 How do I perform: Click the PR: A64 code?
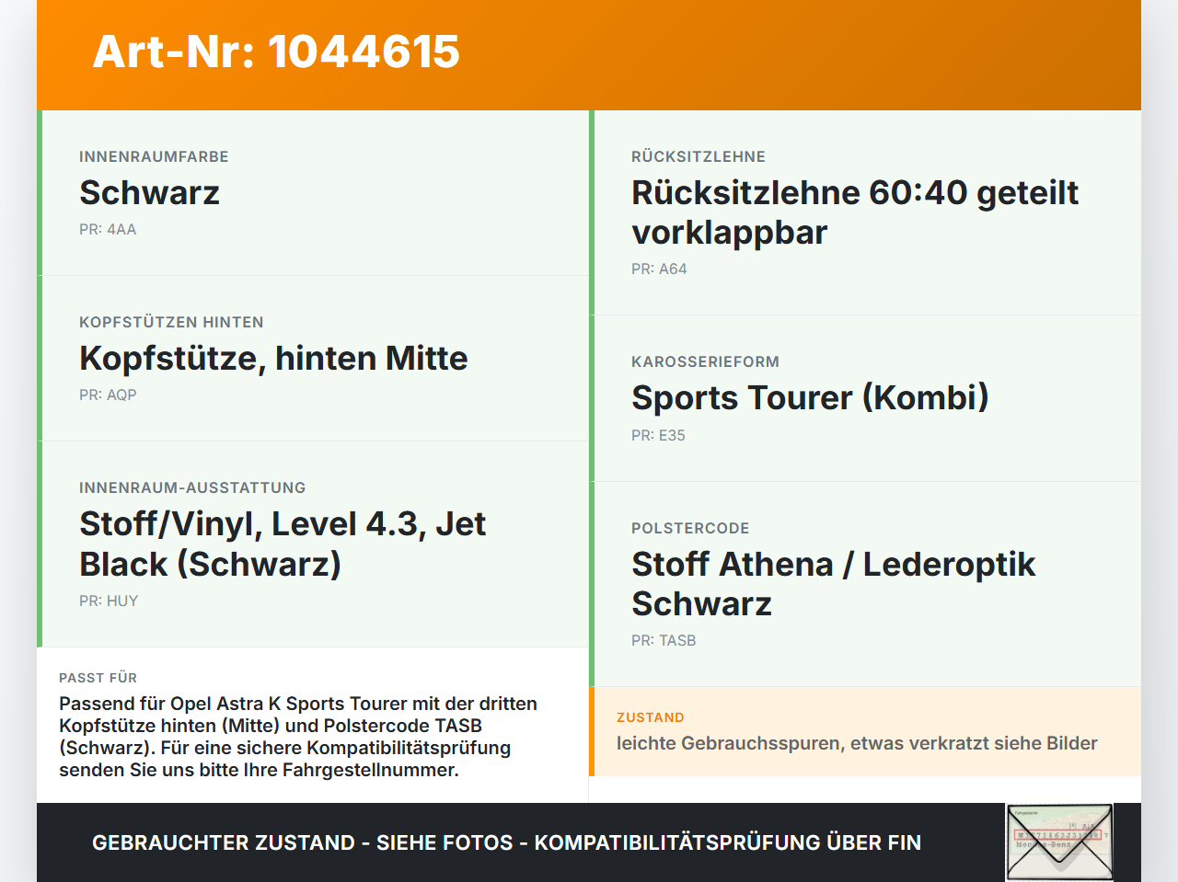click(x=659, y=269)
